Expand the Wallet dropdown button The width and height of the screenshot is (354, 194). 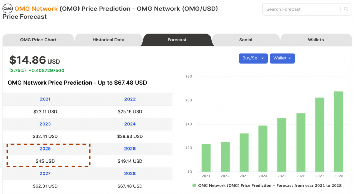pyautogui.click(x=282, y=58)
